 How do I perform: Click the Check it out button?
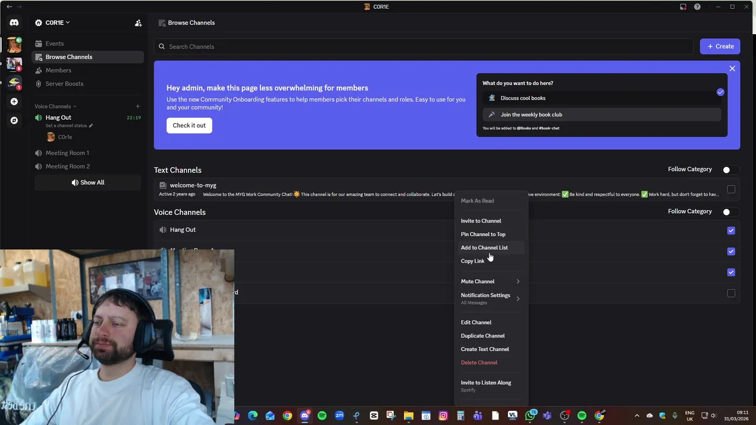[x=189, y=125]
